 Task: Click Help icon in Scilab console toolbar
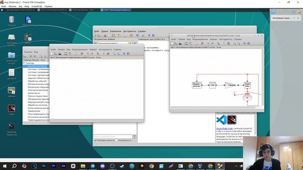(153, 35)
